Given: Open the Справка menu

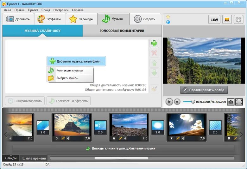Looking at the screenshot, I should pos(78,10).
